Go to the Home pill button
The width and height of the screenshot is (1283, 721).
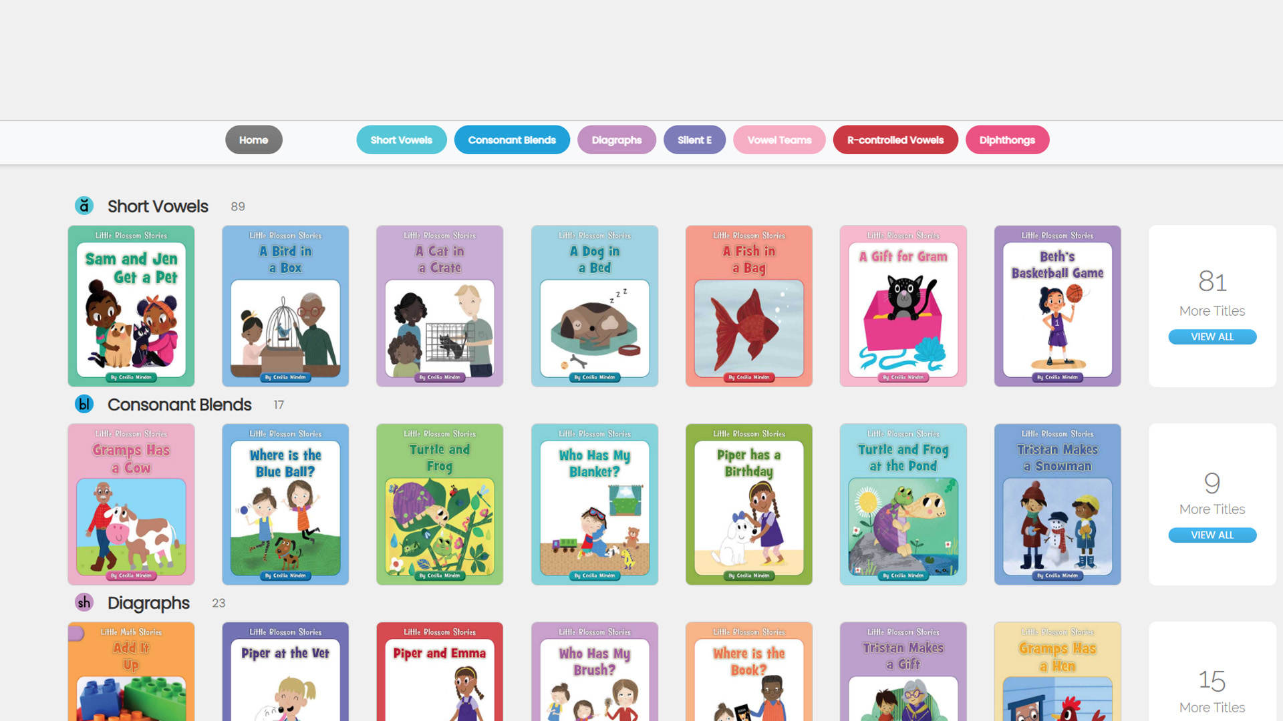[x=254, y=140]
